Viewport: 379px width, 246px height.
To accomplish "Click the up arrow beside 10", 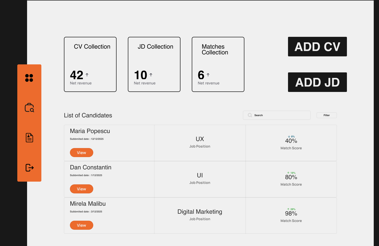I will (x=151, y=75).
